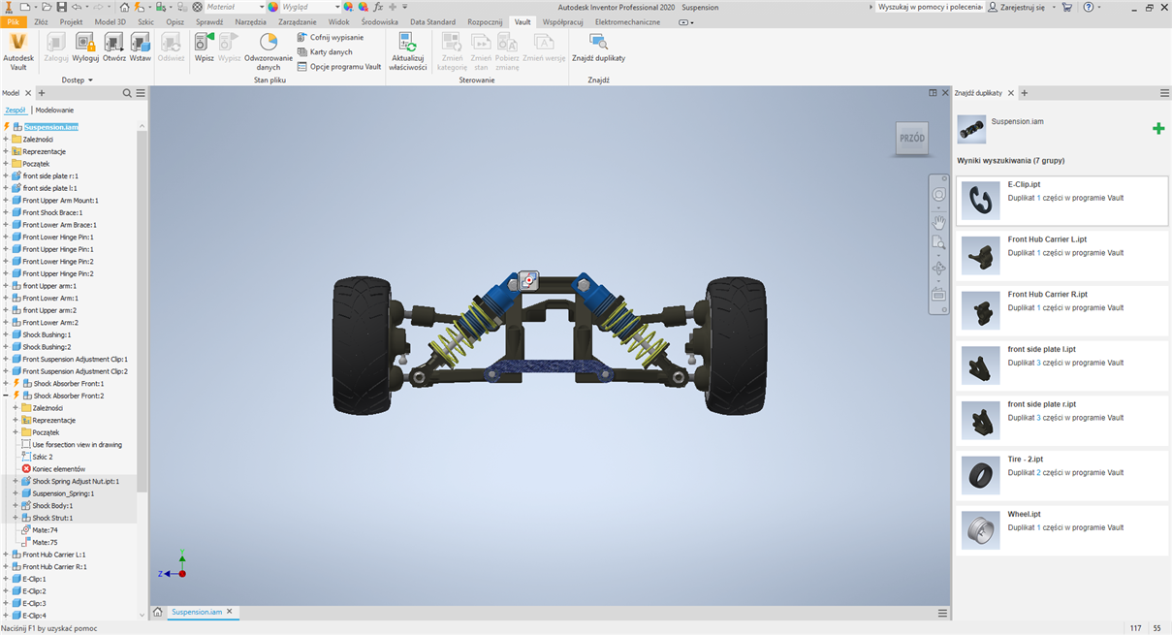Click the help search input field
This screenshot has height=635, width=1172.
click(x=929, y=7)
